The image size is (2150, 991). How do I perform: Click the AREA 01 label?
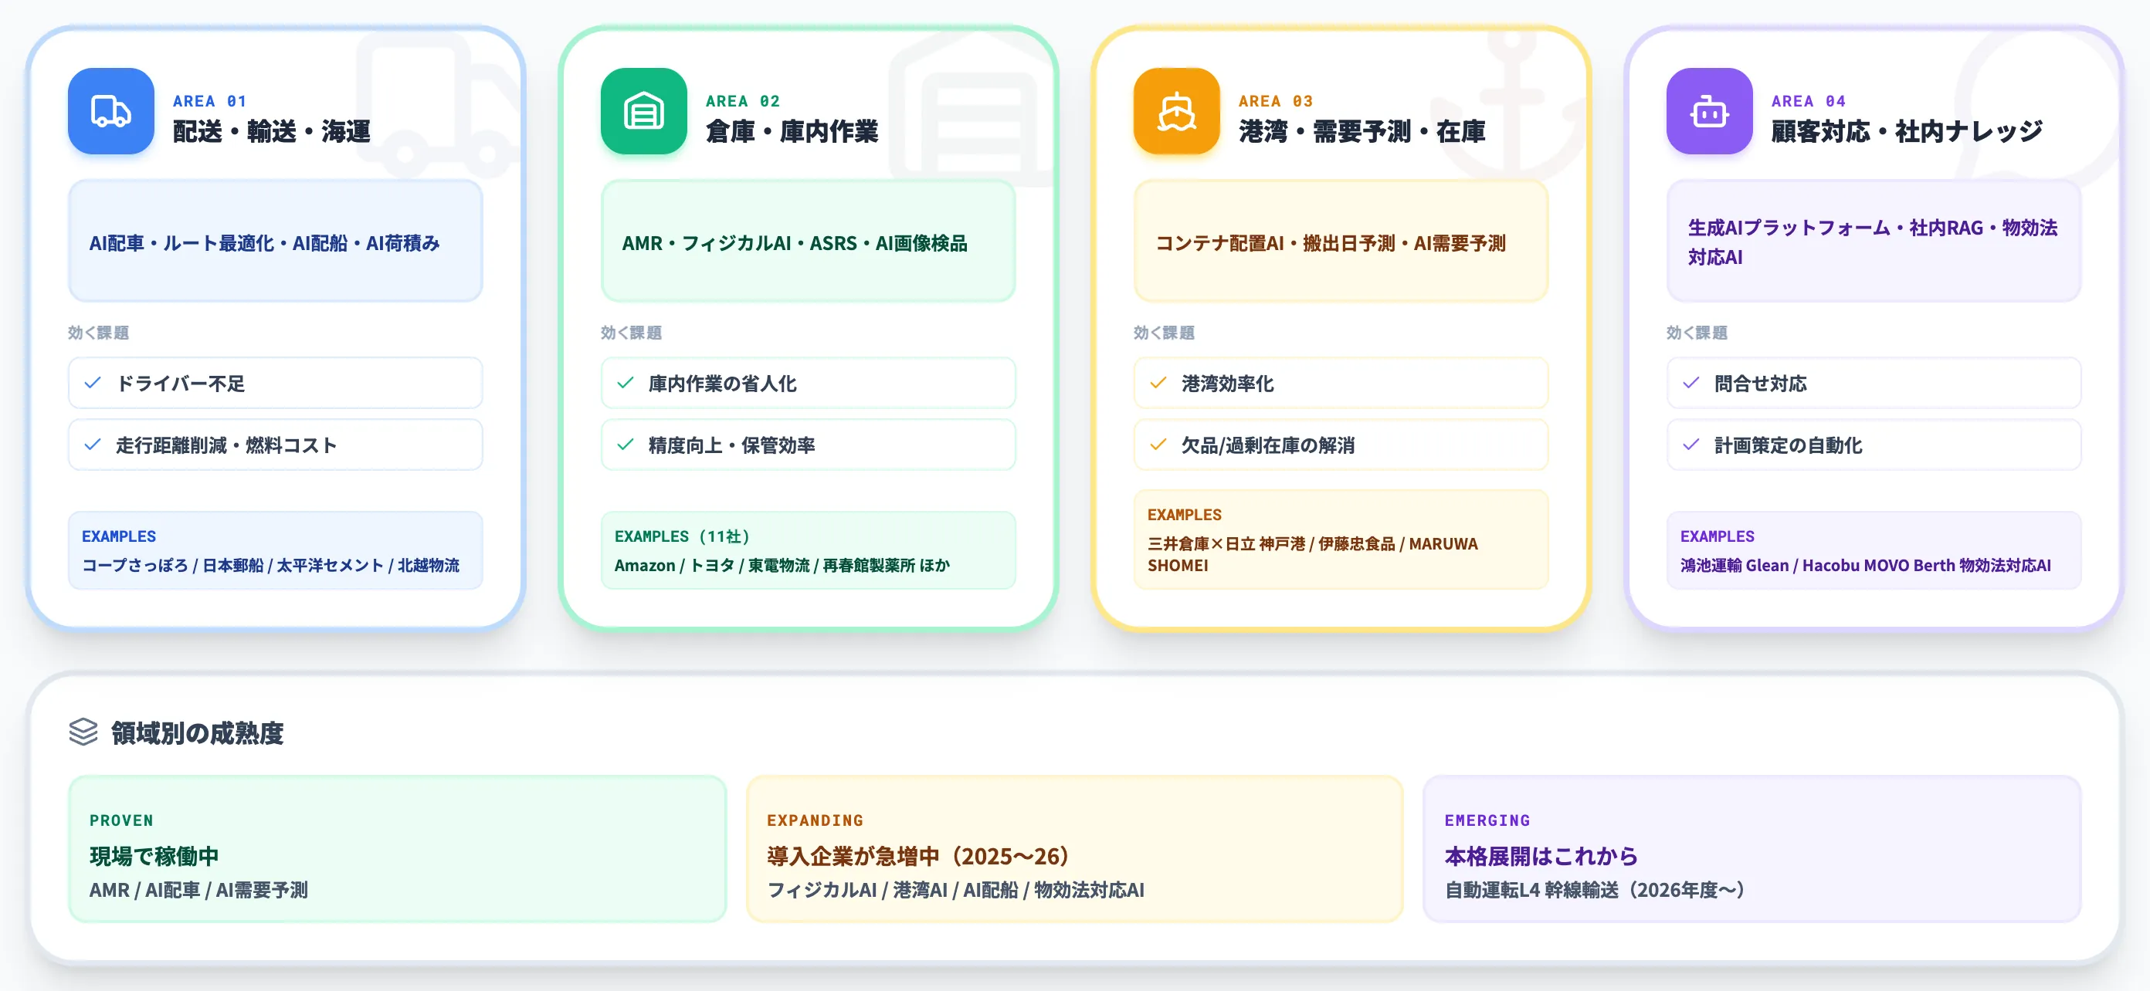click(x=209, y=101)
